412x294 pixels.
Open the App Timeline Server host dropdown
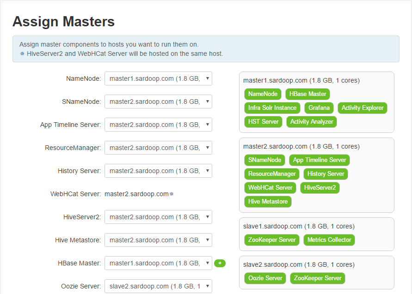tap(158, 125)
